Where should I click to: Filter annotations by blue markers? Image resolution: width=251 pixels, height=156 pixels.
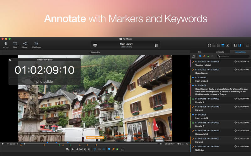(200, 56)
